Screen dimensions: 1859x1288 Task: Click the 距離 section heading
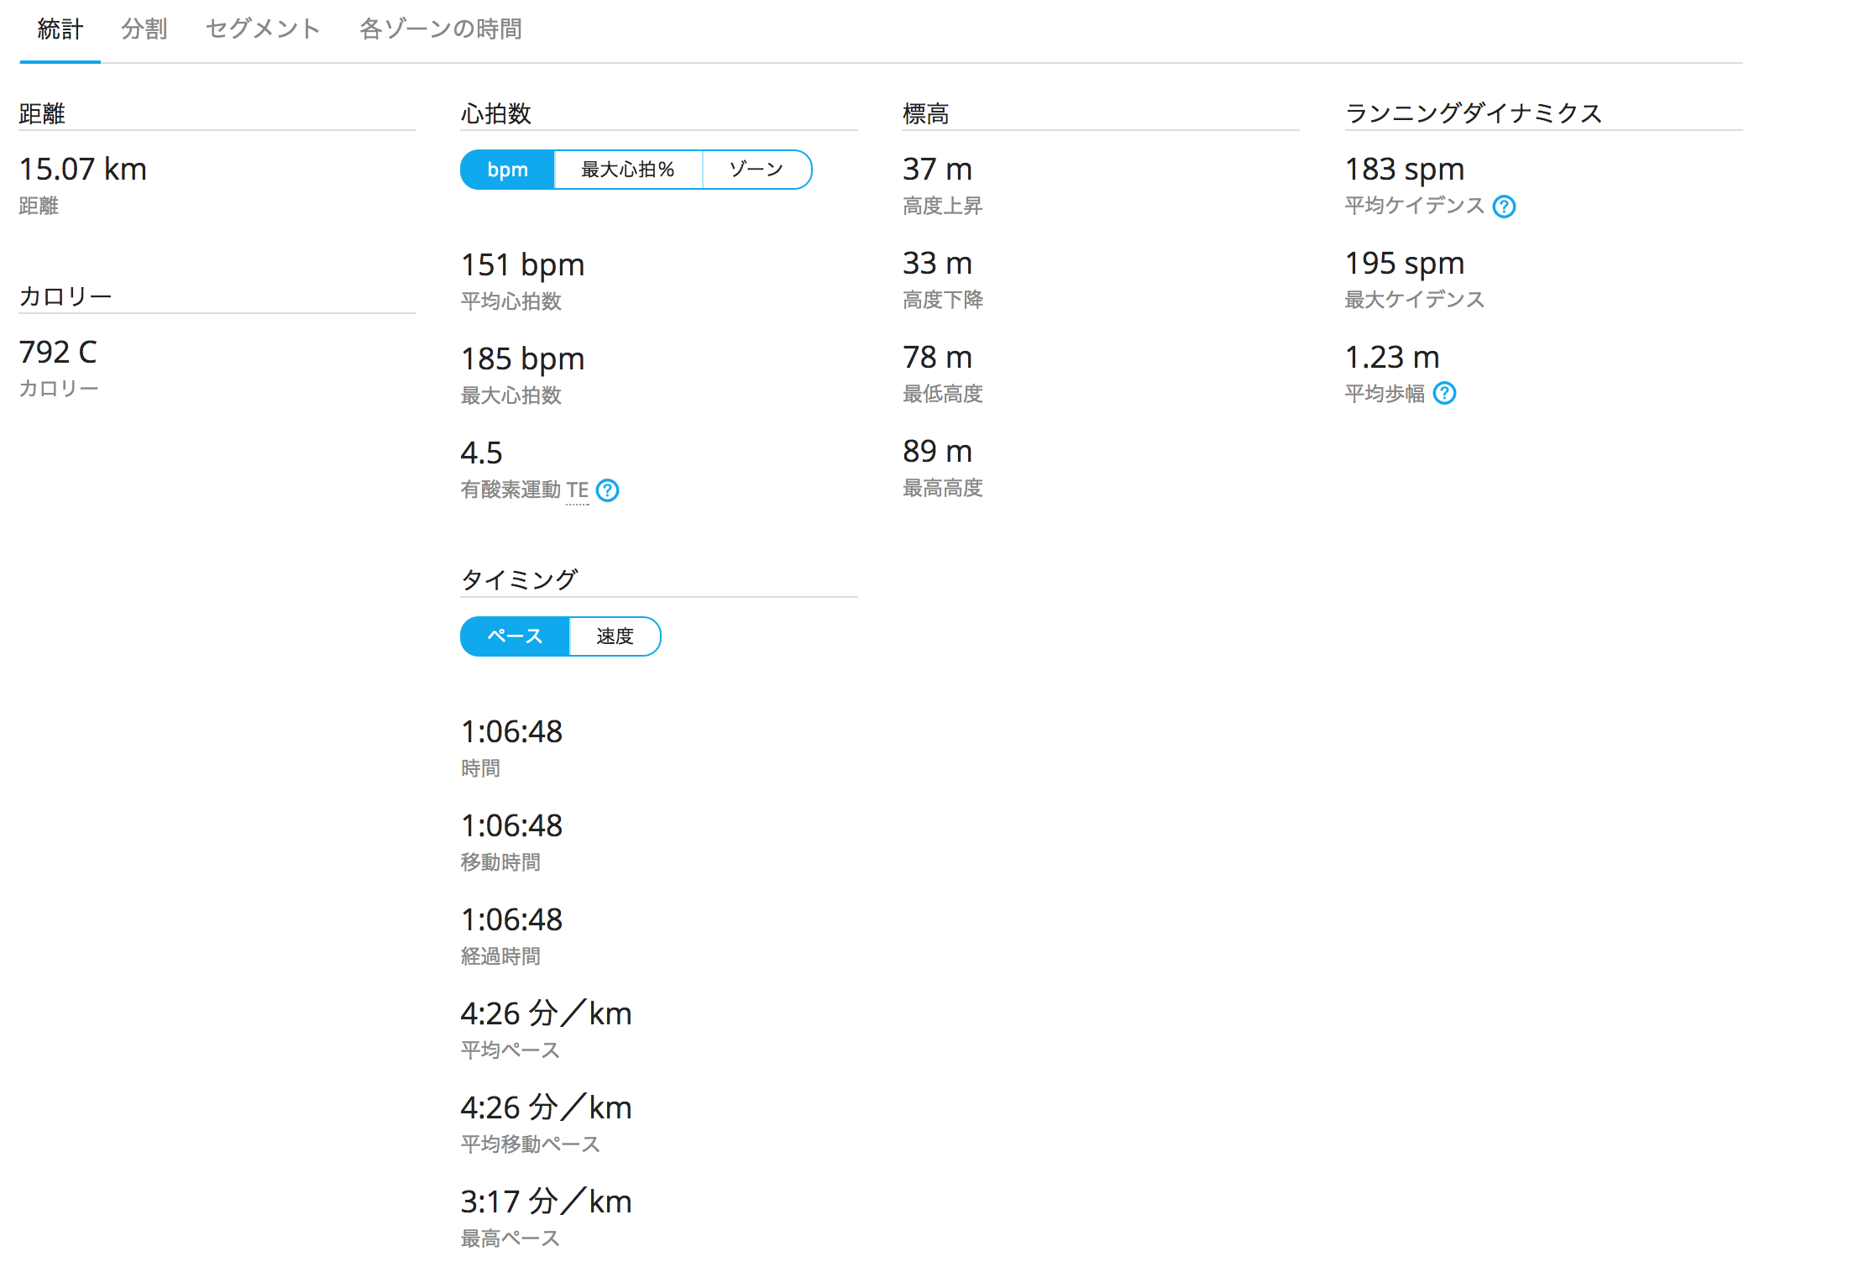(42, 113)
